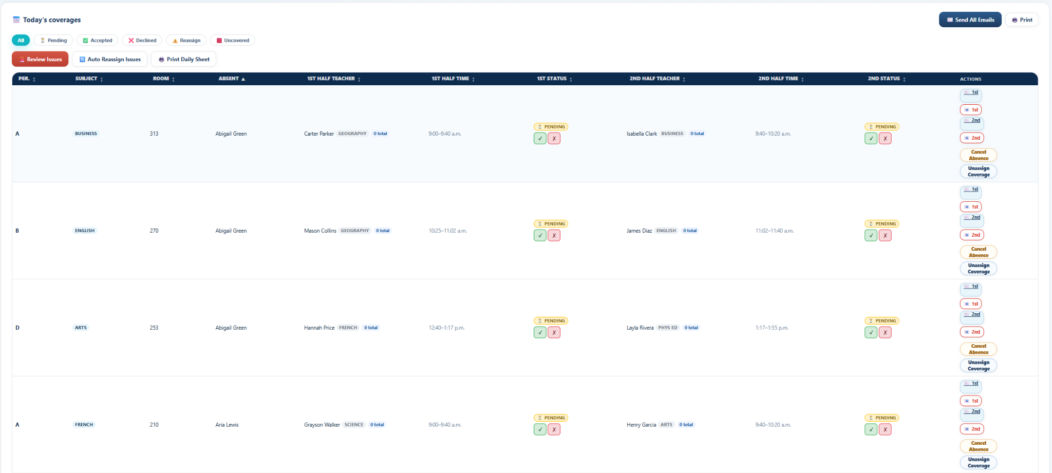
Task: Click red 2nd button in Business row
Action: (x=971, y=138)
